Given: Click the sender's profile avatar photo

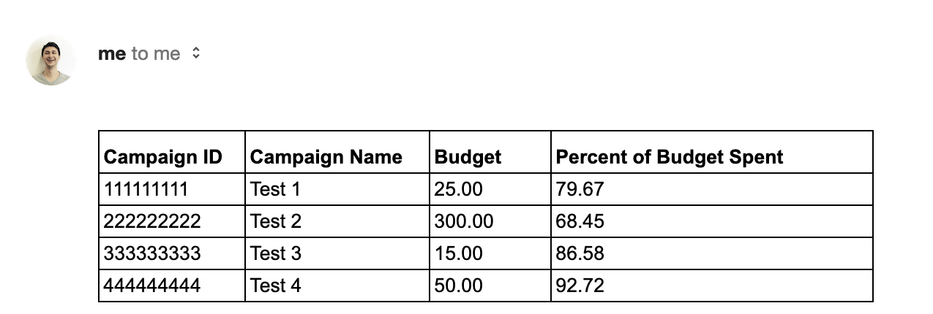Looking at the screenshot, I should 51,60.
